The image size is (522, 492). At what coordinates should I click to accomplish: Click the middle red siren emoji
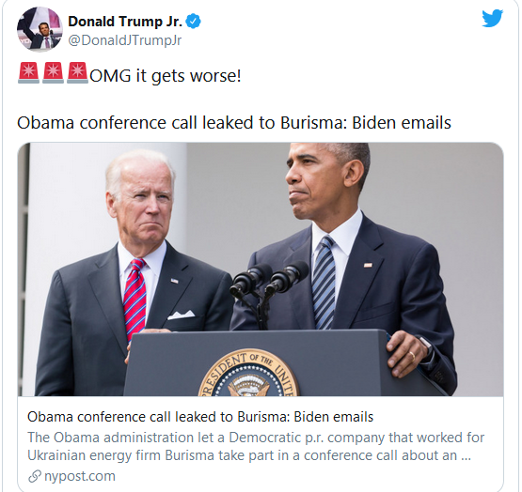pyautogui.click(x=53, y=72)
